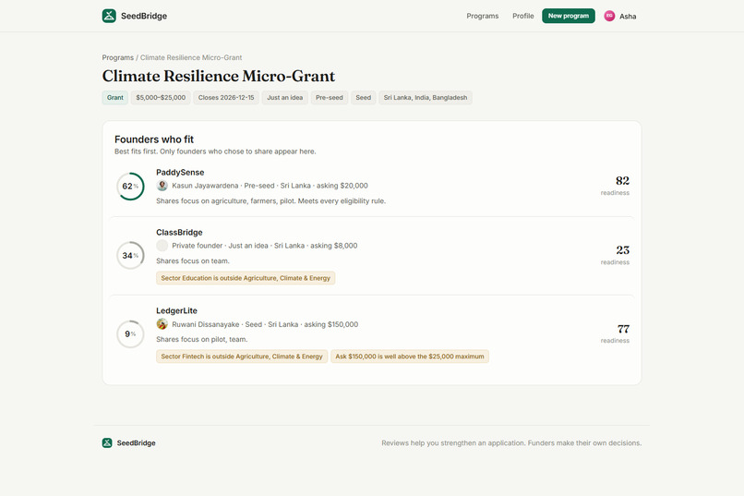Open the ClassBridge founder entry title
Image resolution: width=744 pixels, height=496 pixels.
pyautogui.click(x=179, y=232)
